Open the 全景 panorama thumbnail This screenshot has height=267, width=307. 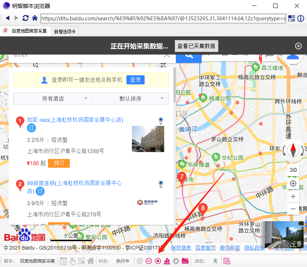284,235
